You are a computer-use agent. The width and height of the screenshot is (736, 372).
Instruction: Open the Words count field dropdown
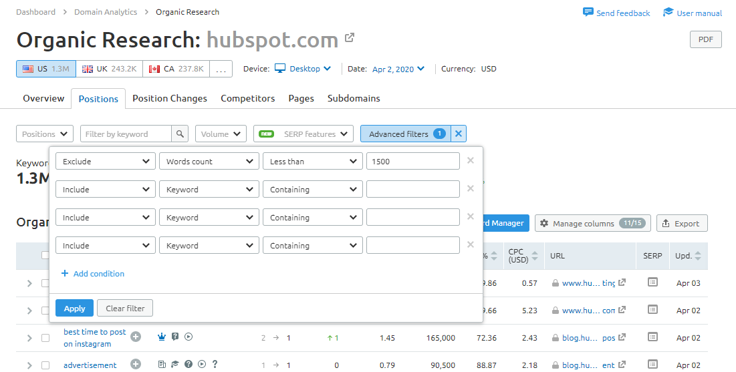point(209,161)
